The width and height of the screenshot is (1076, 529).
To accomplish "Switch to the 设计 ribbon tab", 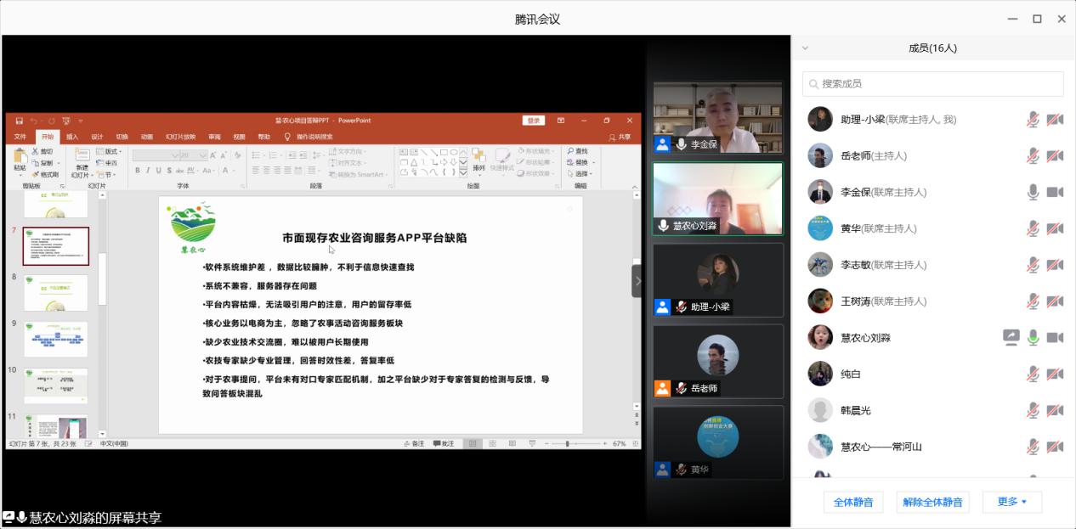I will tap(97, 137).
